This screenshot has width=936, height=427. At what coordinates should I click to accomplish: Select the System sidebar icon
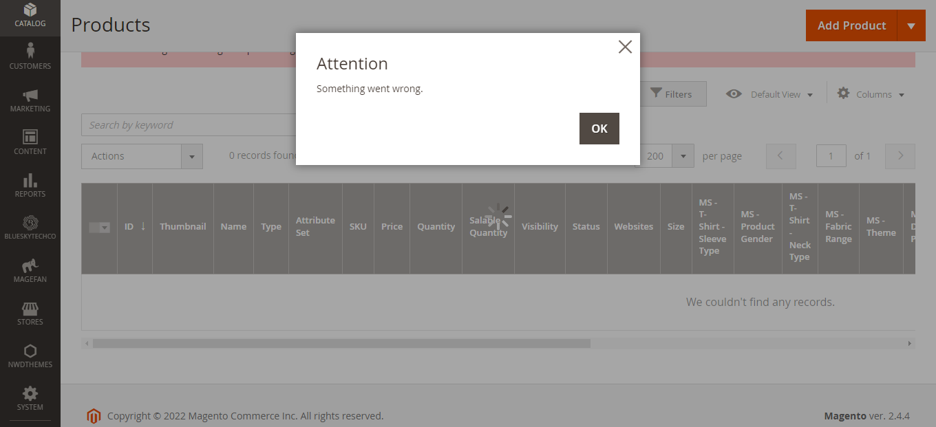click(30, 397)
